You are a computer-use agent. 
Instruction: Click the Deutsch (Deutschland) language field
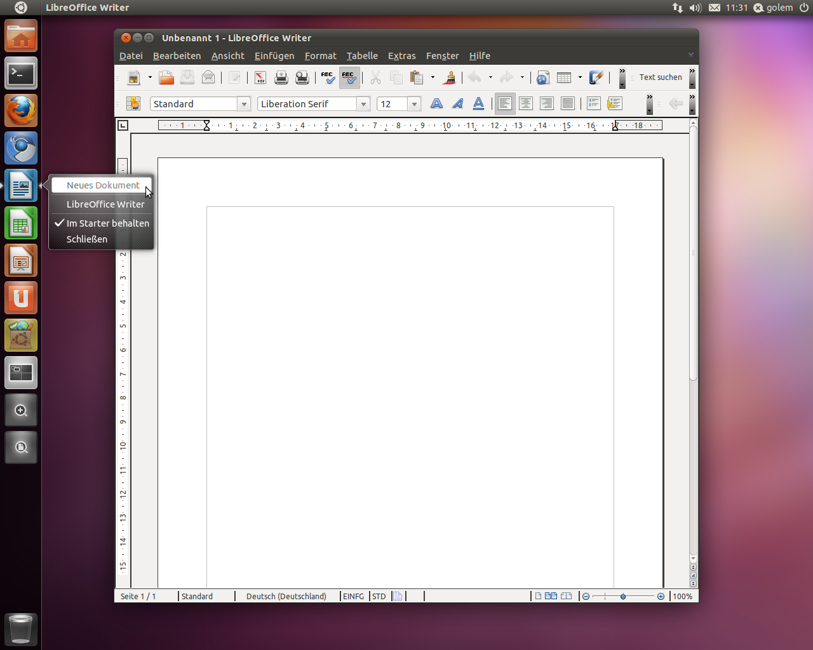click(286, 596)
